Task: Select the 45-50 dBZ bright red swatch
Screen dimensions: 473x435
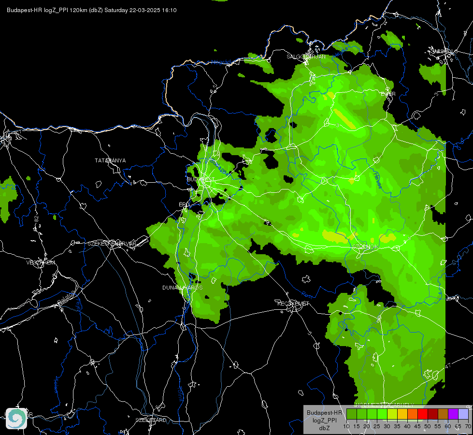Action: (x=423, y=414)
